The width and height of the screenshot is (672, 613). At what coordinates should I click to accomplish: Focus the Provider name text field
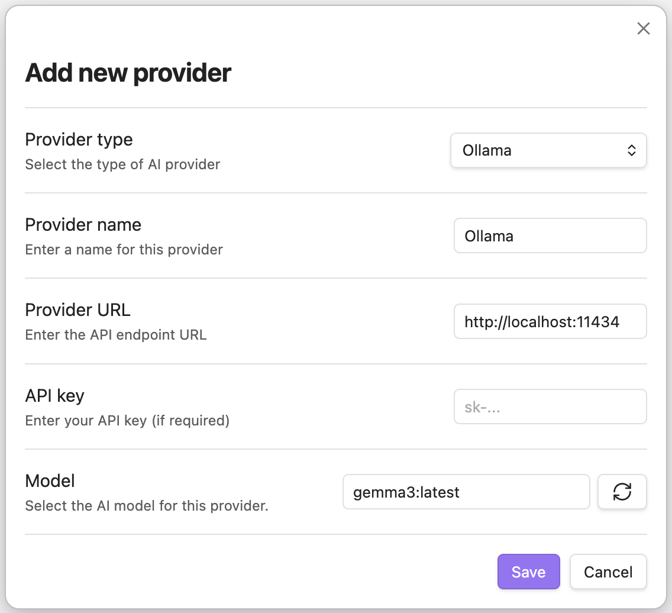(550, 236)
